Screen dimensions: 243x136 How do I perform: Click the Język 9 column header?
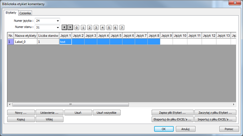[167, 36]
